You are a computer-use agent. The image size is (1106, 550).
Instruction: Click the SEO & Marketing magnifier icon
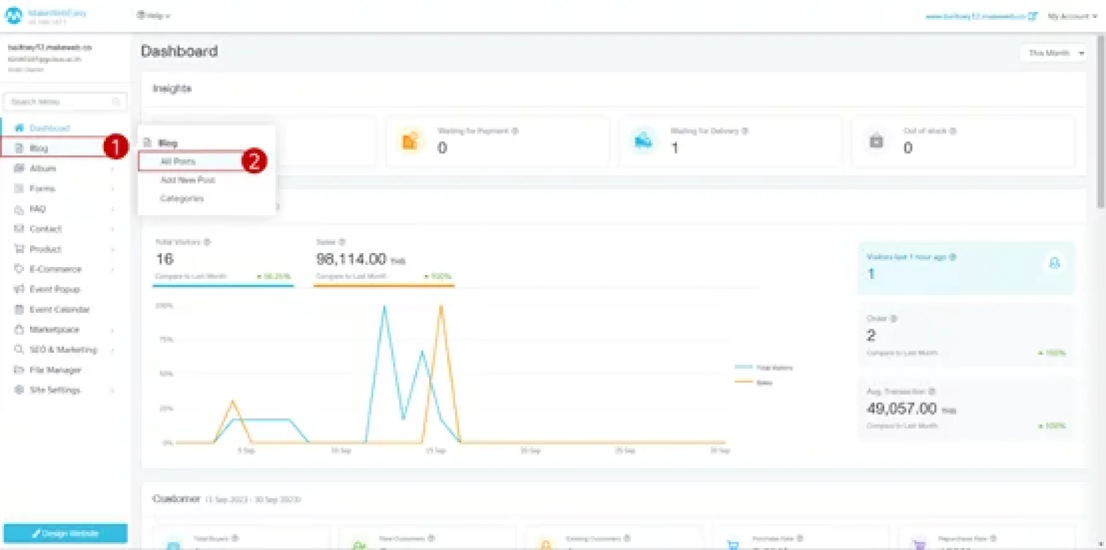[x=19, y=350]
